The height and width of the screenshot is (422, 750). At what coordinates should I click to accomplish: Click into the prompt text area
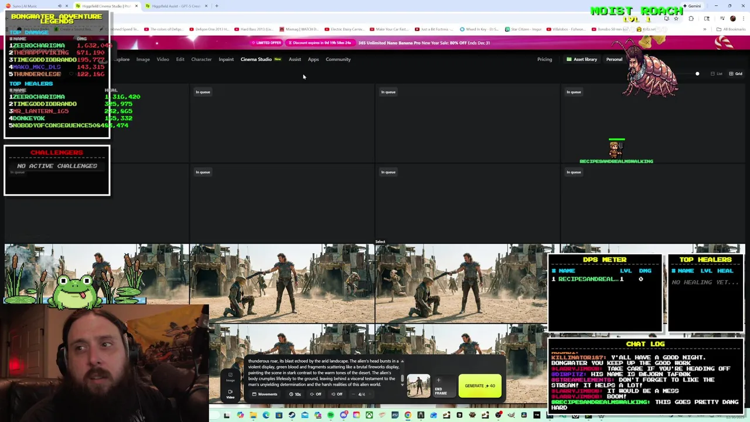click(323, 372)
